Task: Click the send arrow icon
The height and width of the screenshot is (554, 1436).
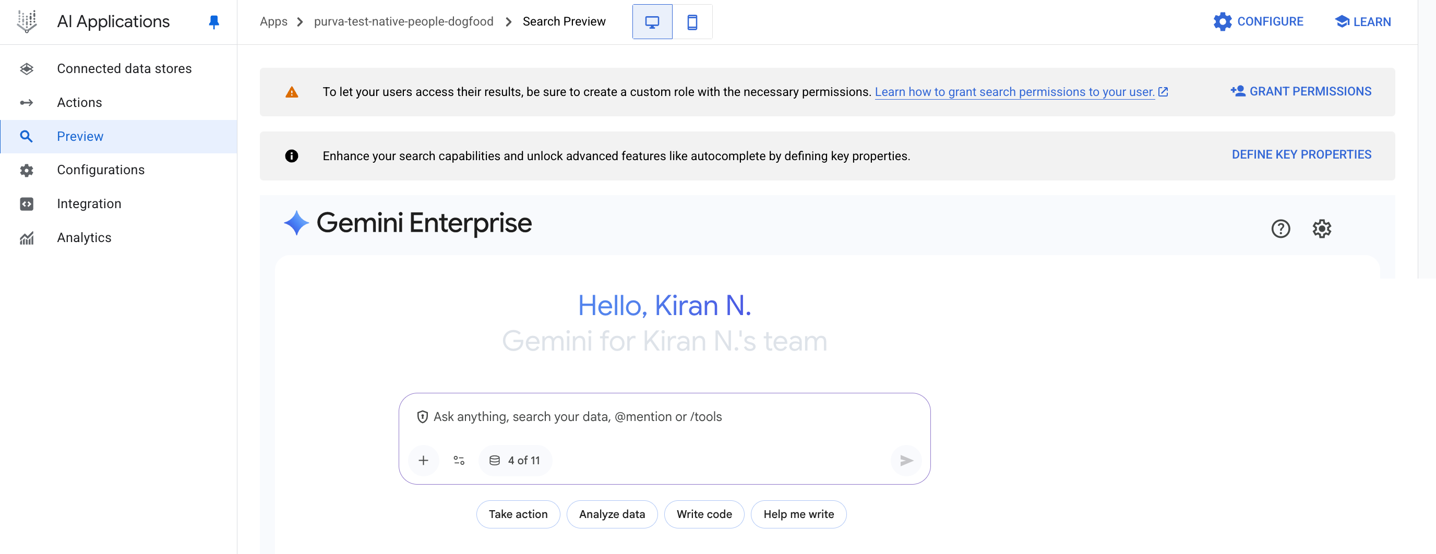Action: tap(906, 461)
